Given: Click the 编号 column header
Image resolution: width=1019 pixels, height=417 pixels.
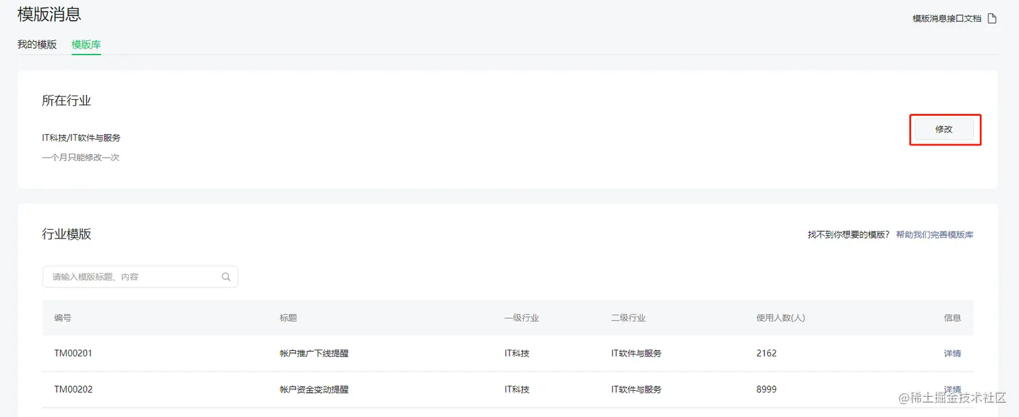Looking at the screenshot, I should [62, 317].
